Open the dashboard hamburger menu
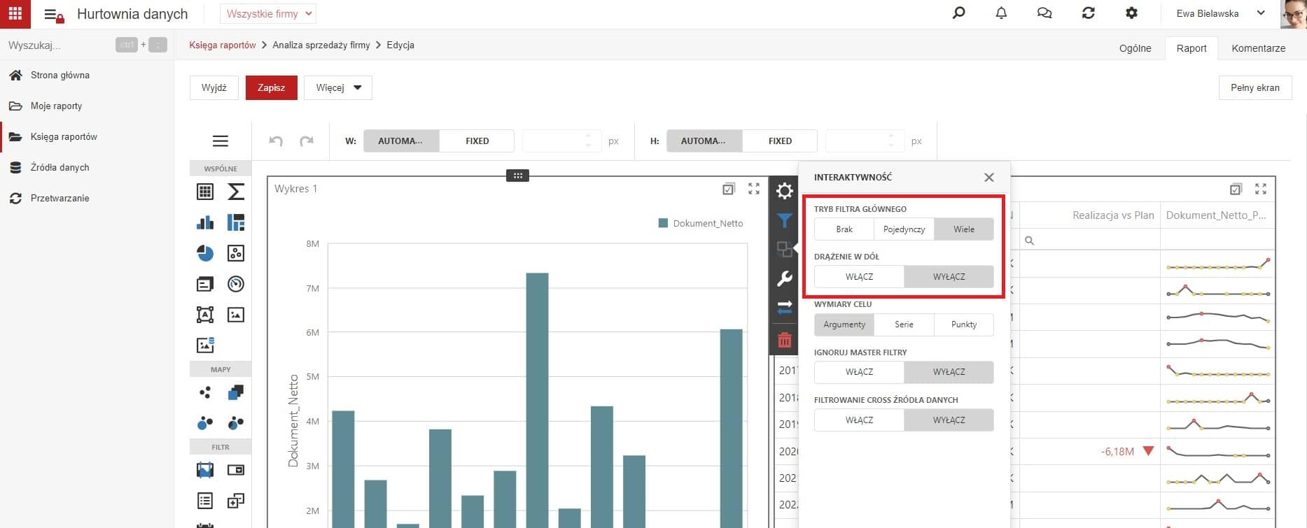This screenshot has width=1307, height=528. pyautogui.click(x=221, y=141)
